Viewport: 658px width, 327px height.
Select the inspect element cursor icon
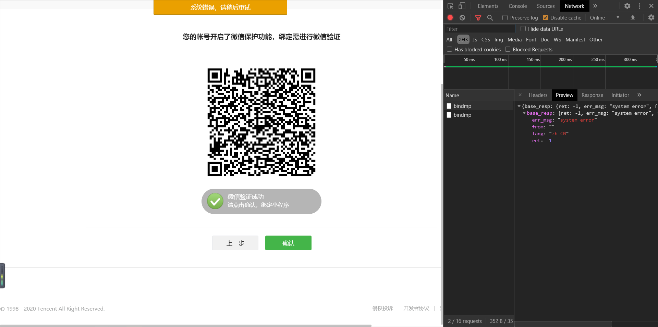tap(450, 6)
